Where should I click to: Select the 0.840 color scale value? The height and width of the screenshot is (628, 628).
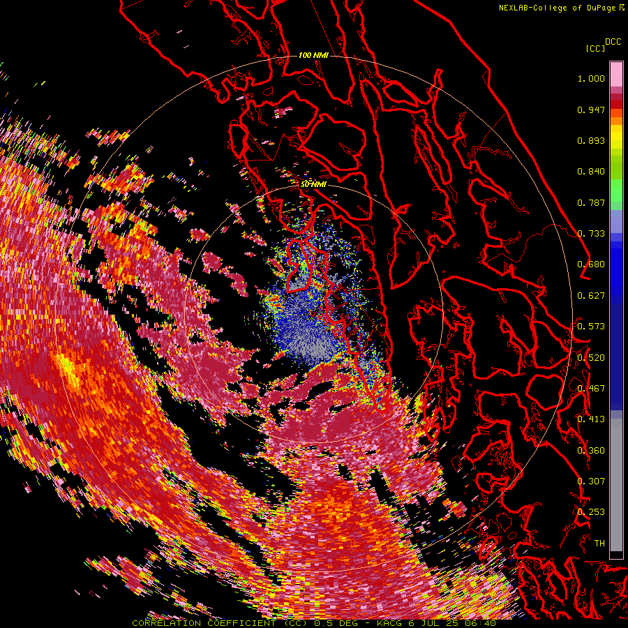point(591,172)
